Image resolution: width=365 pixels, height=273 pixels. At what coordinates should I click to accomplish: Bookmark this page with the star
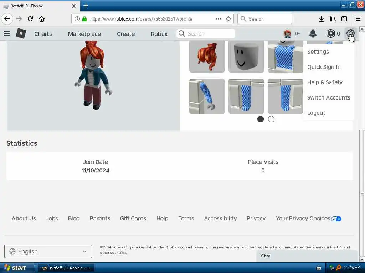(228, 19)
